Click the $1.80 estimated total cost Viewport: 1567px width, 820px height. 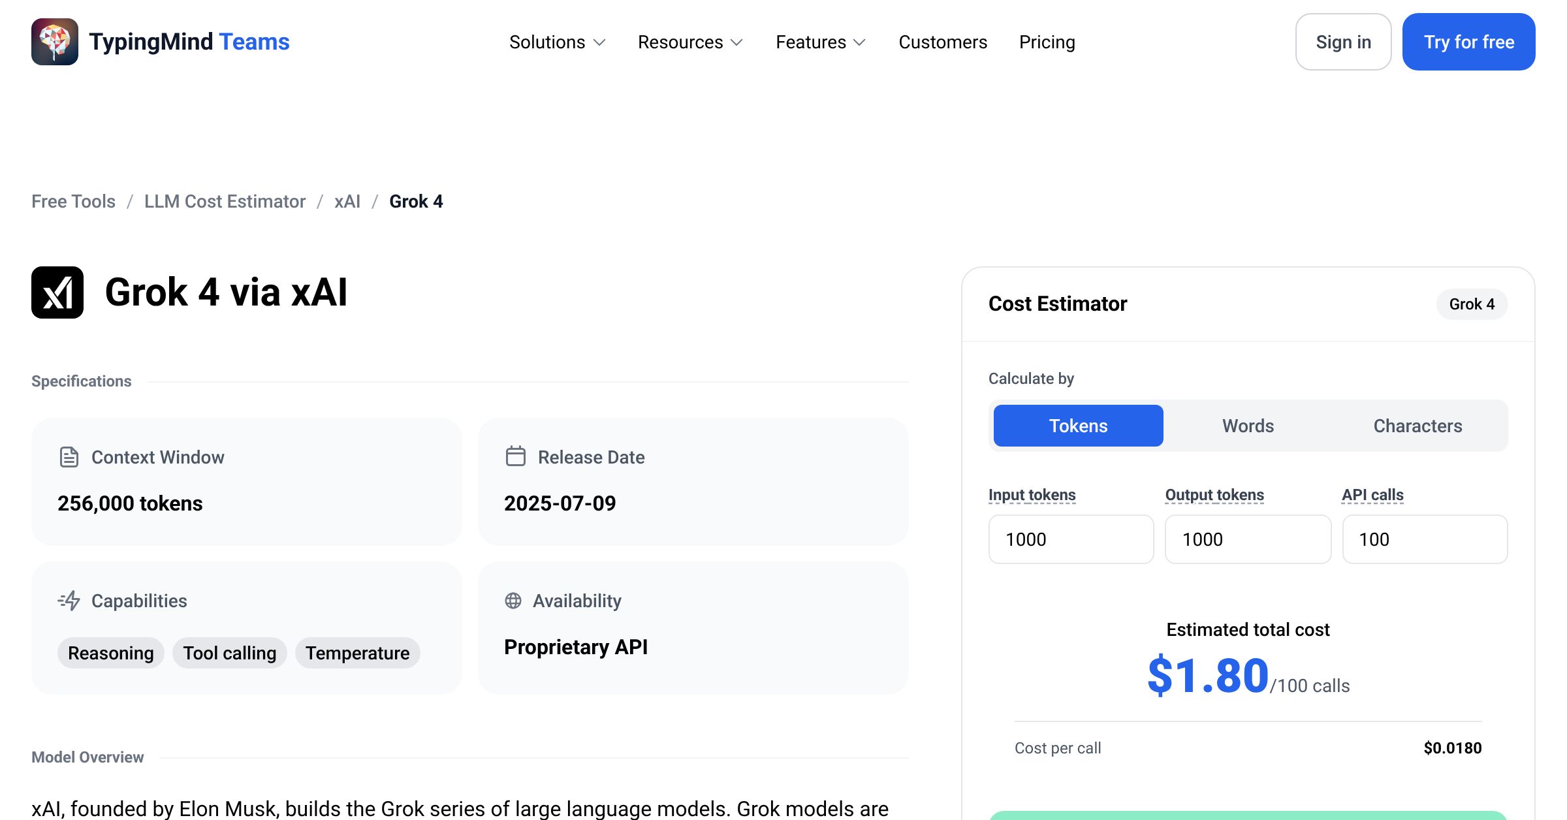(x=1208, y=676)
